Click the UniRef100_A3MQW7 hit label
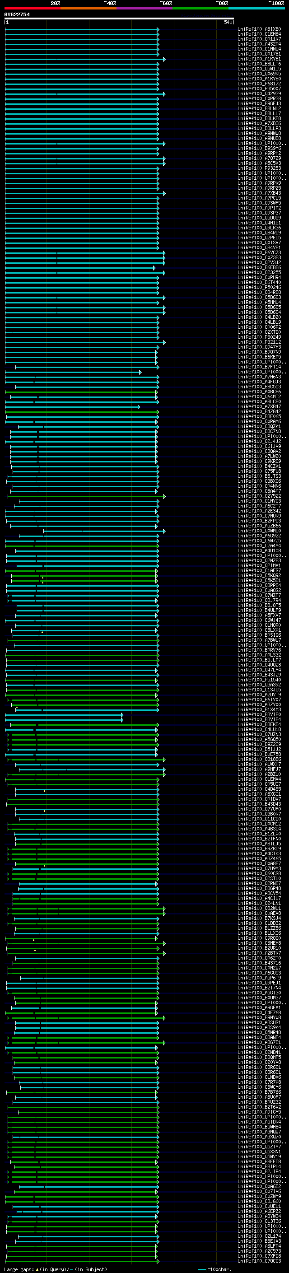The height and width of the screenshot is (1273, 289). point(259,1132)
